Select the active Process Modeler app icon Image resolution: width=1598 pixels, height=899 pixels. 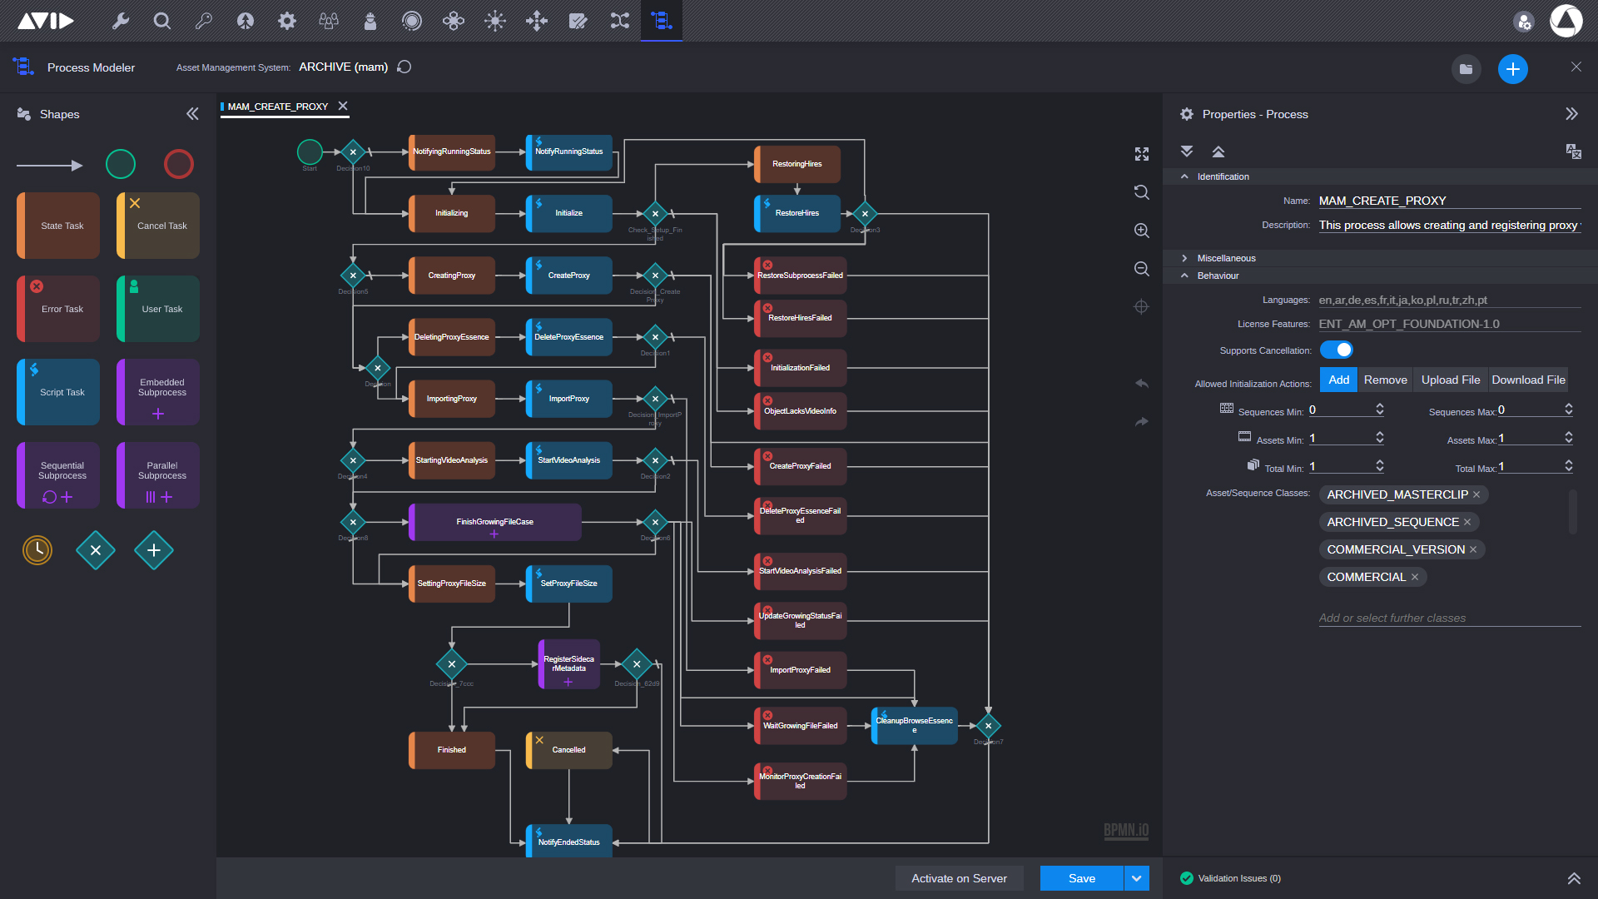(x=662, y=21)
